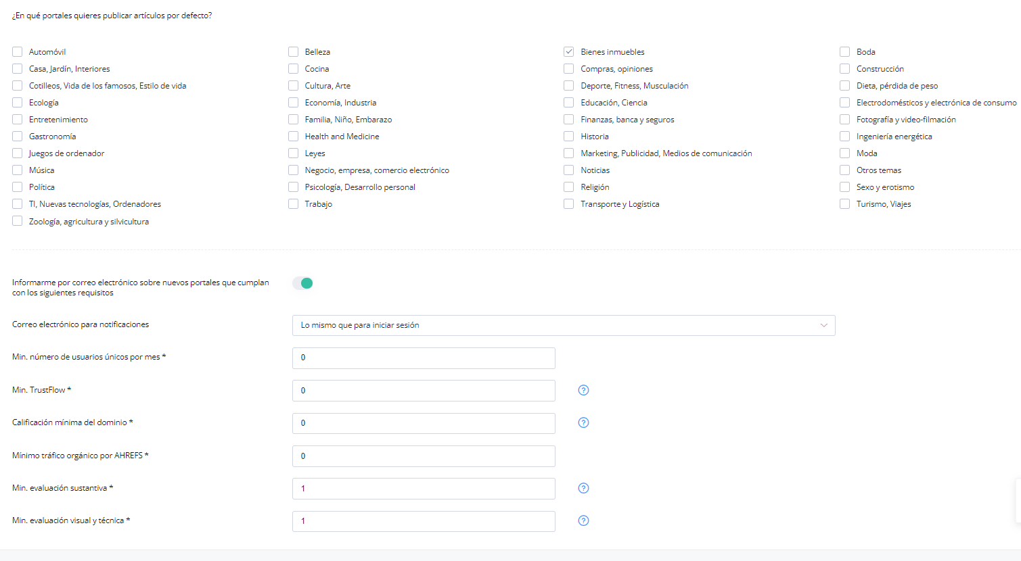Edit Min. evaluación visual y técnica field
The height and width of the screenshot is (561, 1021).
tap(424, 521)
